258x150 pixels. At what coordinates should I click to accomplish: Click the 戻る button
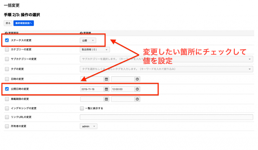(x=8, y=23)
